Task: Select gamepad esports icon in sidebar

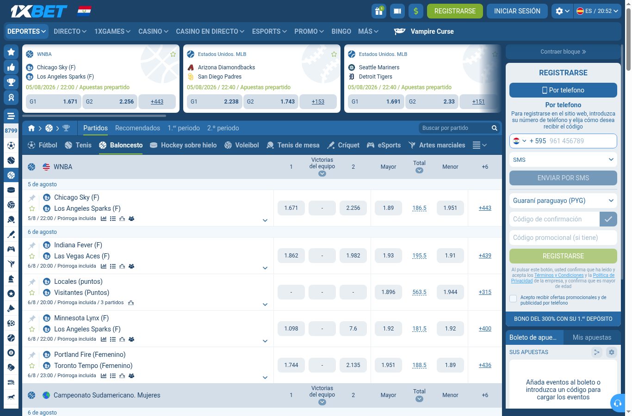Action: [x=11, y=249]
